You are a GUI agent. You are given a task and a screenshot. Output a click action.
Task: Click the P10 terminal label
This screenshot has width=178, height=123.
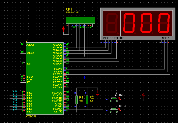(x=15, y=92)
